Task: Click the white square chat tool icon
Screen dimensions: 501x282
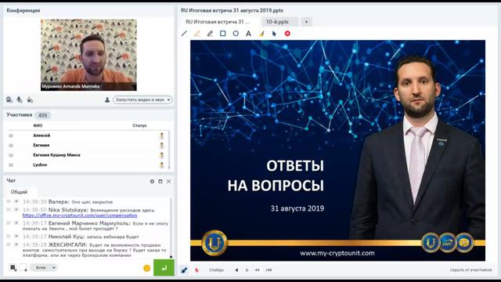Action: (x=23, y=268)
